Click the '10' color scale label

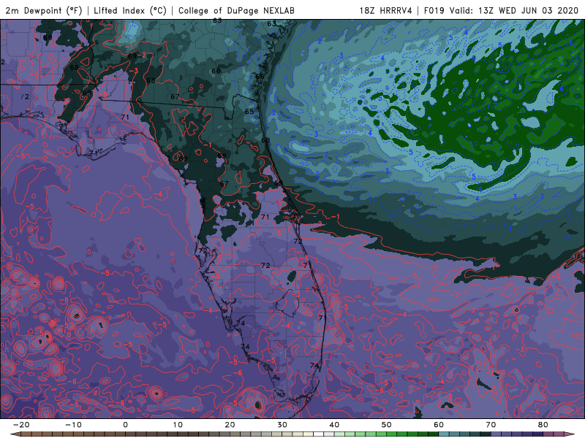coord(178,425)
